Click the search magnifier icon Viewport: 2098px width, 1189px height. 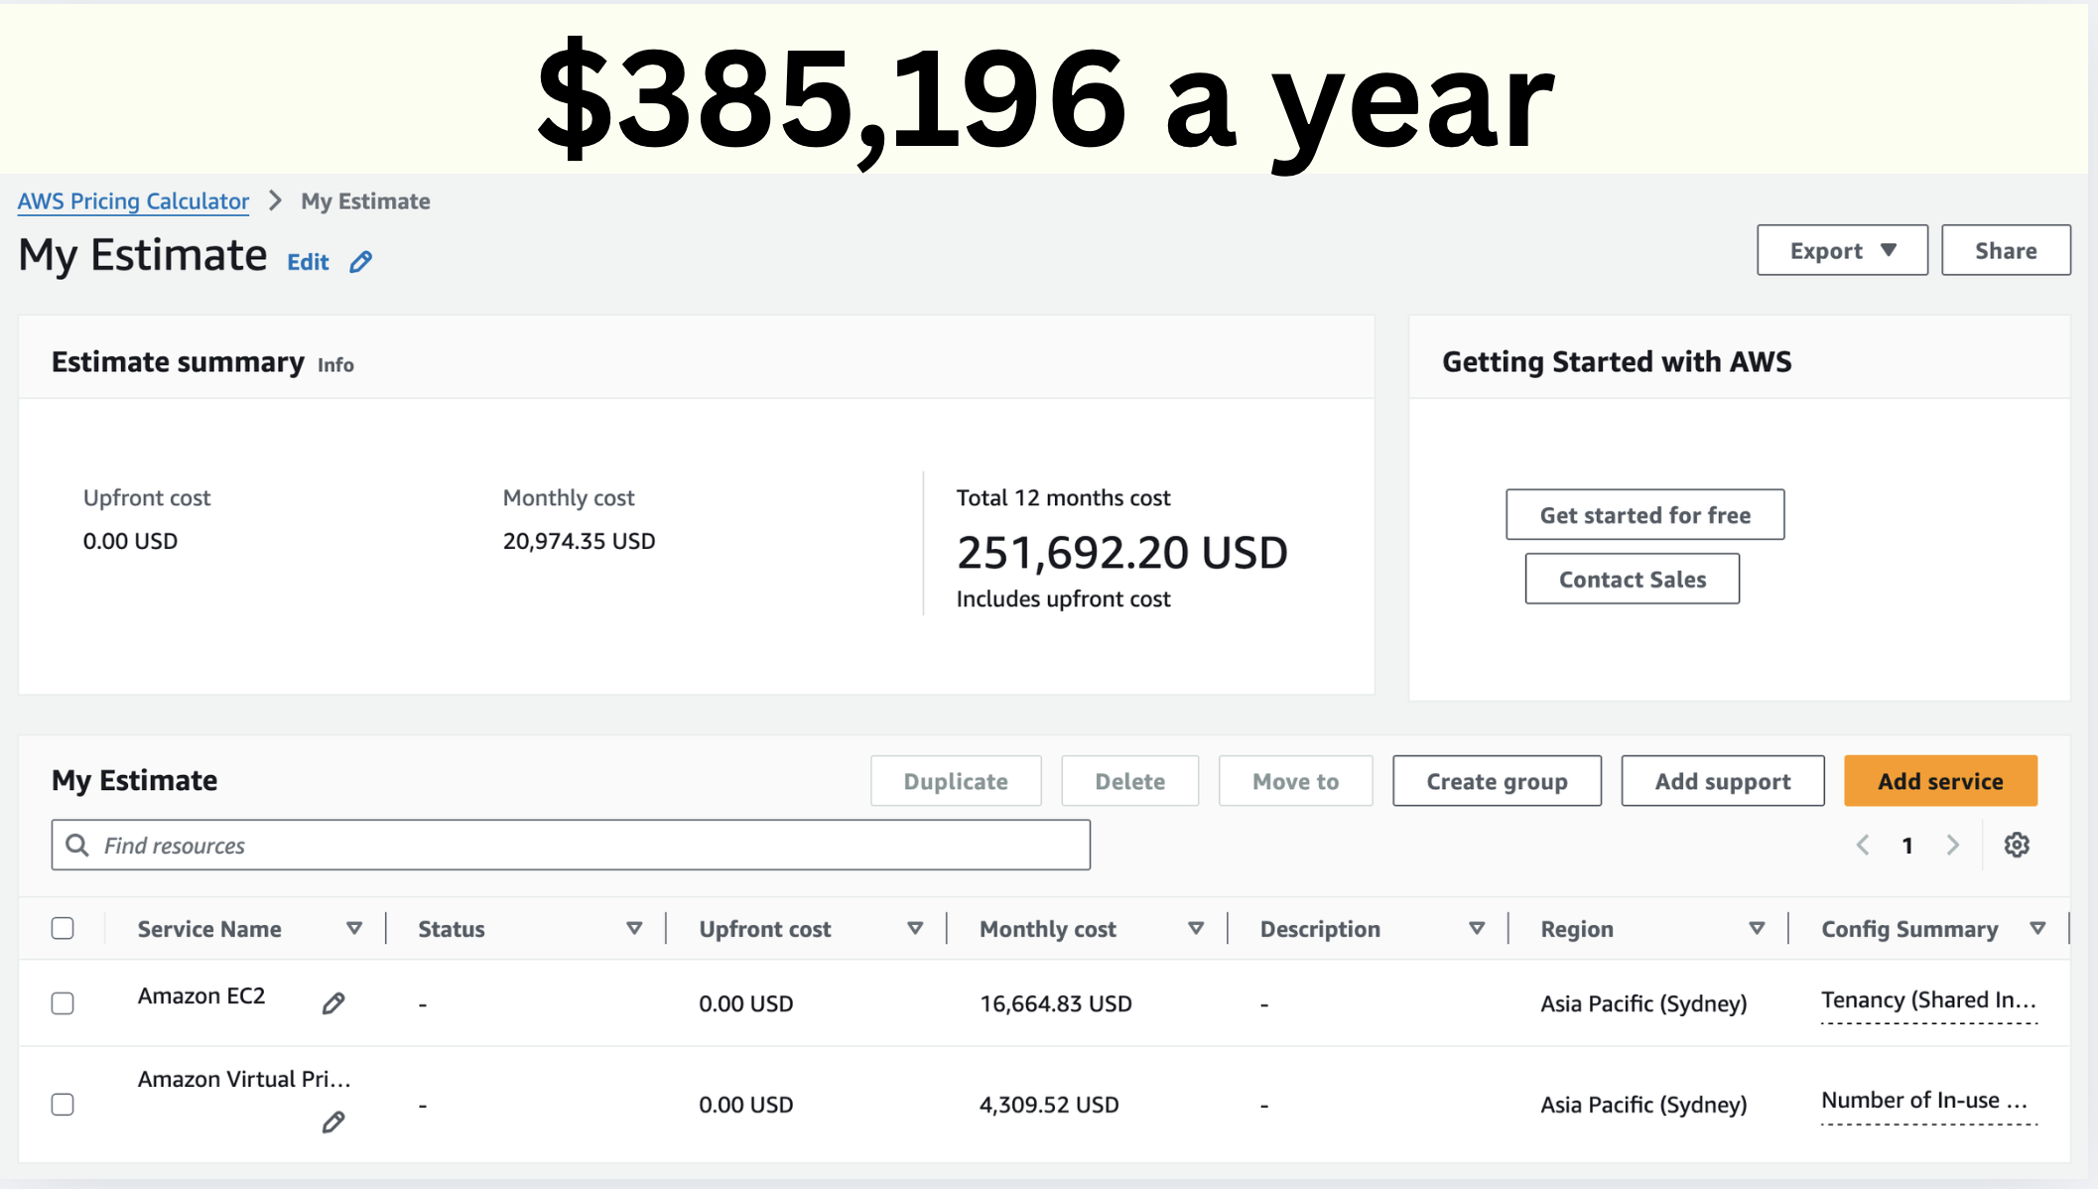tap(77, 845)
